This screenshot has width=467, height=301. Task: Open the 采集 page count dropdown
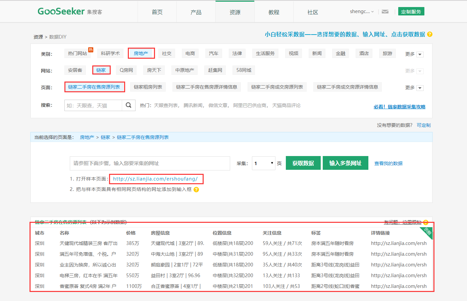point(264,163)
